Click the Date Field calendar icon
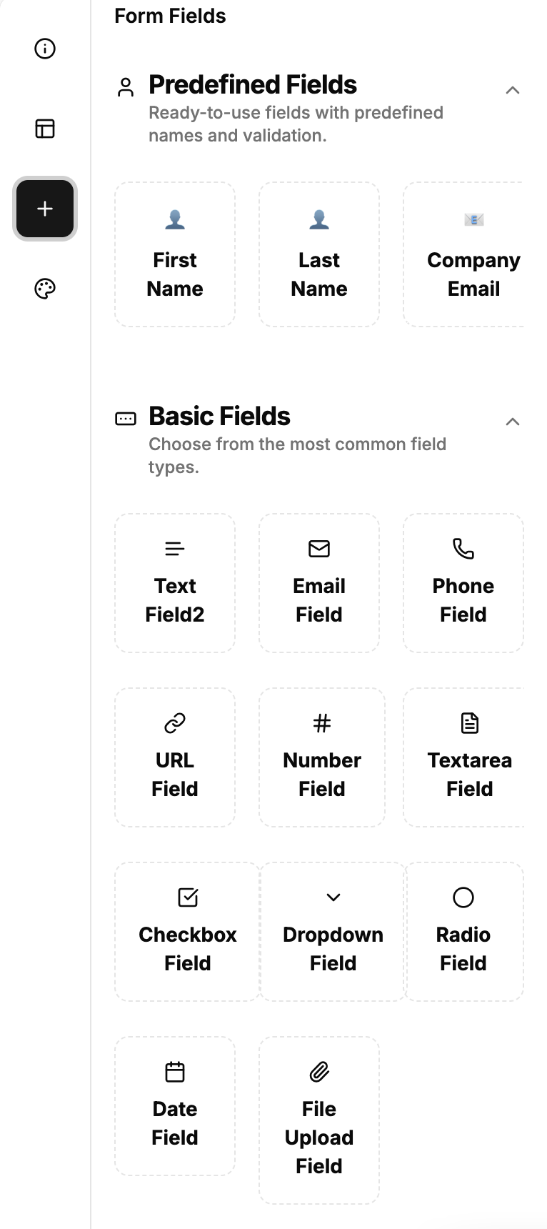Viewport: 547px width, 1229px height. tap(175, 1072)
